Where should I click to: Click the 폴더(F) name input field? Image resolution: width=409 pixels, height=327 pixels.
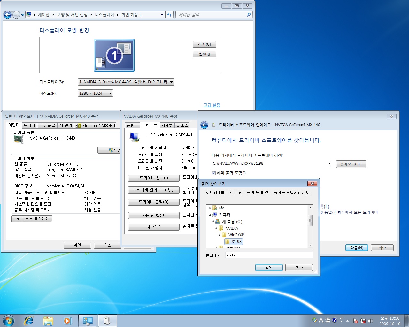269,255
